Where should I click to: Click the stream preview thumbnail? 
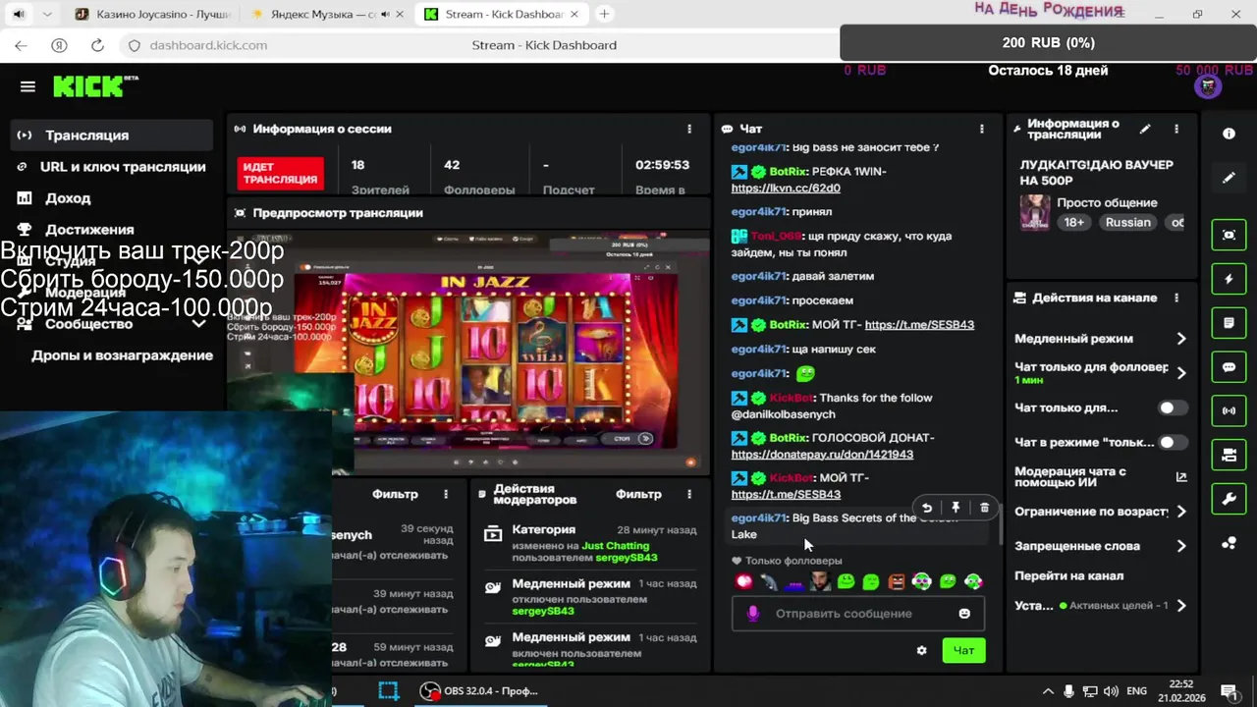[x=468, y=353]
